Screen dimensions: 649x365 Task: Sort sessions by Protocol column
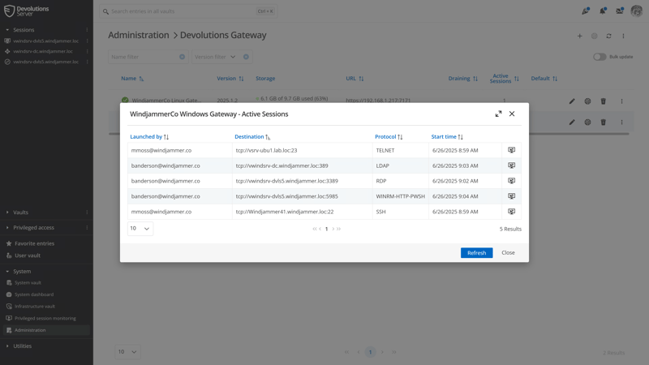pos(389,136)
